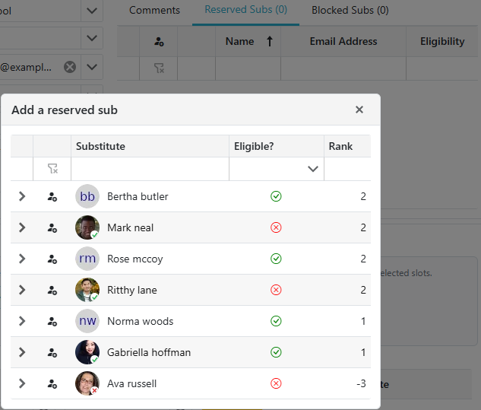Click Ritthy lane's red ineligible mark
The height and width of the screenshot is (410, 481).
(276, 290)
